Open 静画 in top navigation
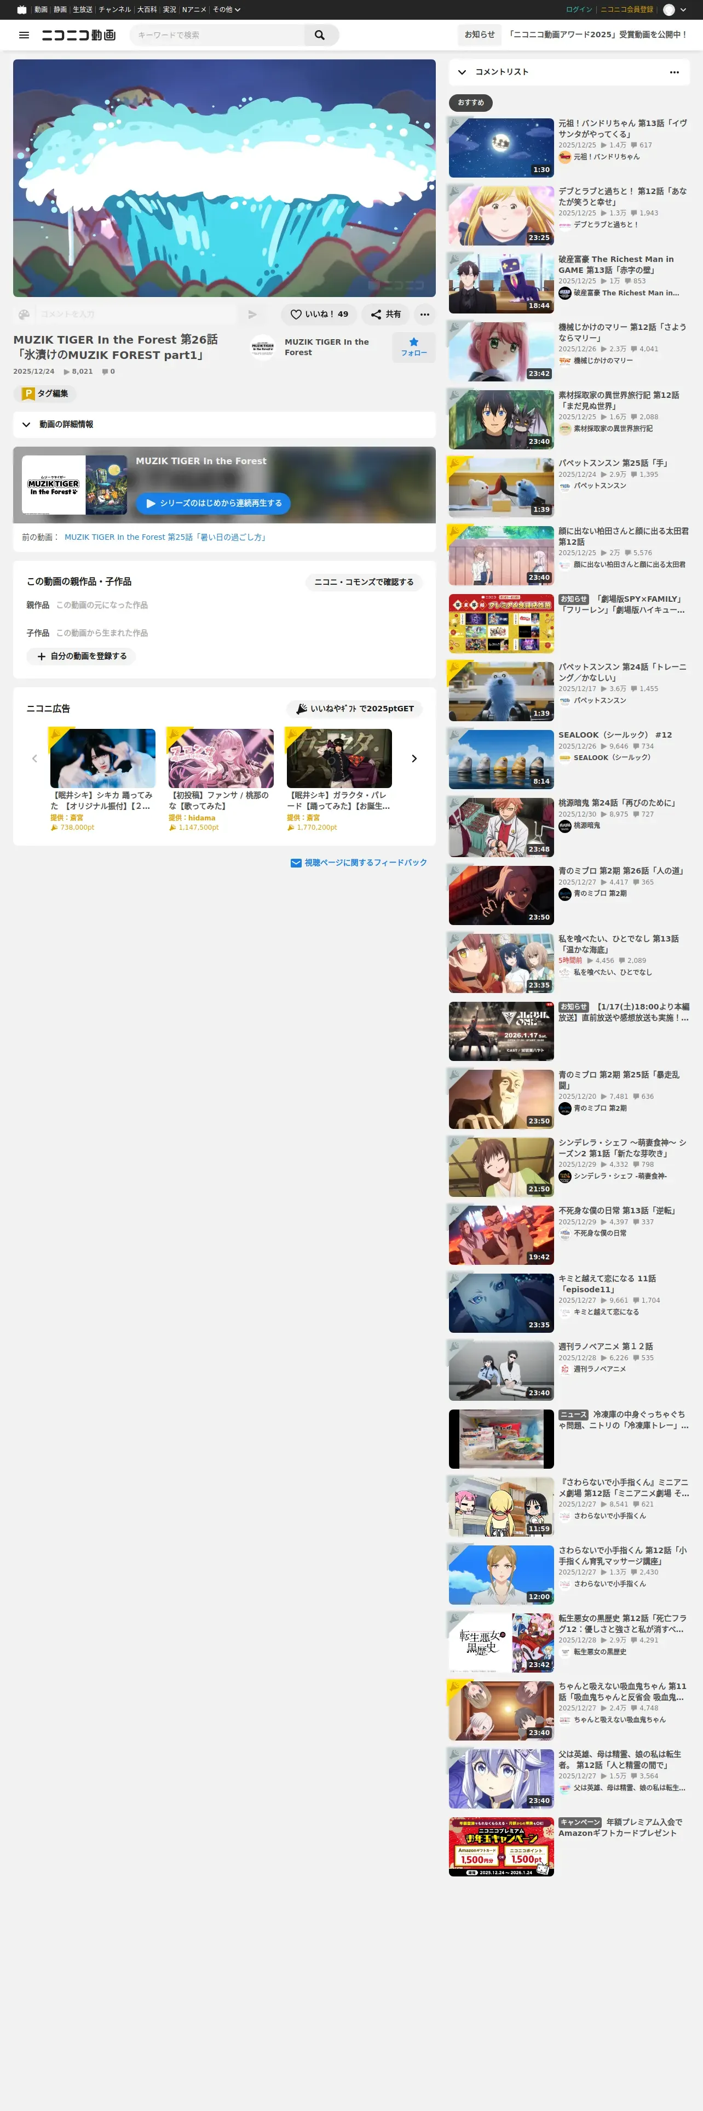Viewport: 703px width, 2111px height. (x=61, y=10)
